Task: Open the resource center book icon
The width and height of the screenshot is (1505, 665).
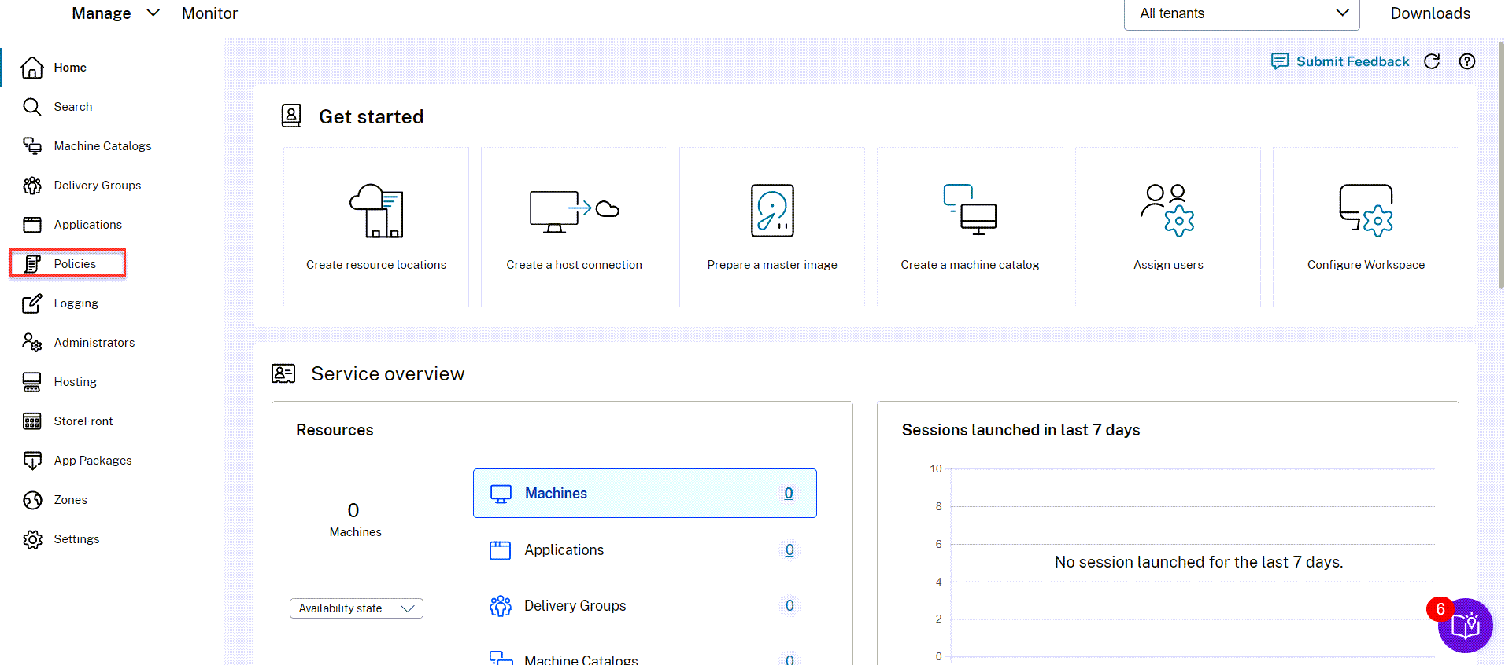Action: point(1465,626)
